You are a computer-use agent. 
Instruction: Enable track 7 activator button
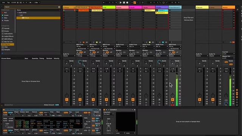tap(146, 100)
